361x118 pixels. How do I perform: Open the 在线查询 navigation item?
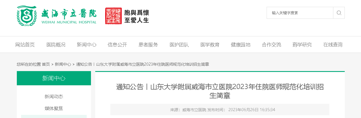(333, 45)
